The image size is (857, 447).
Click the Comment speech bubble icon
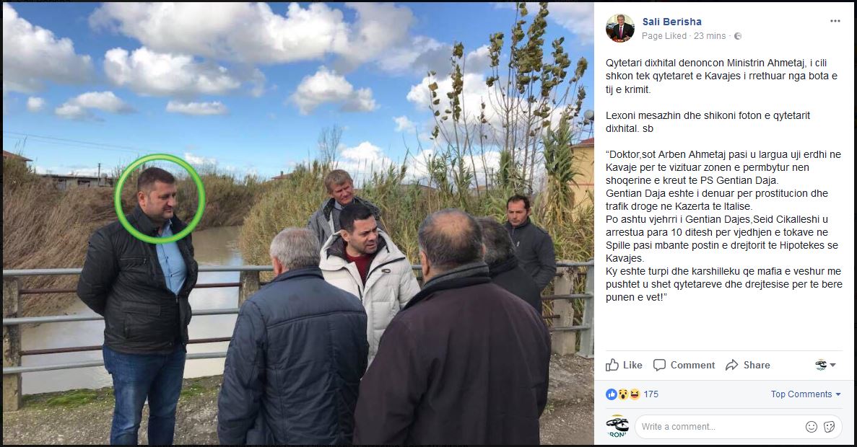point(660,365)
